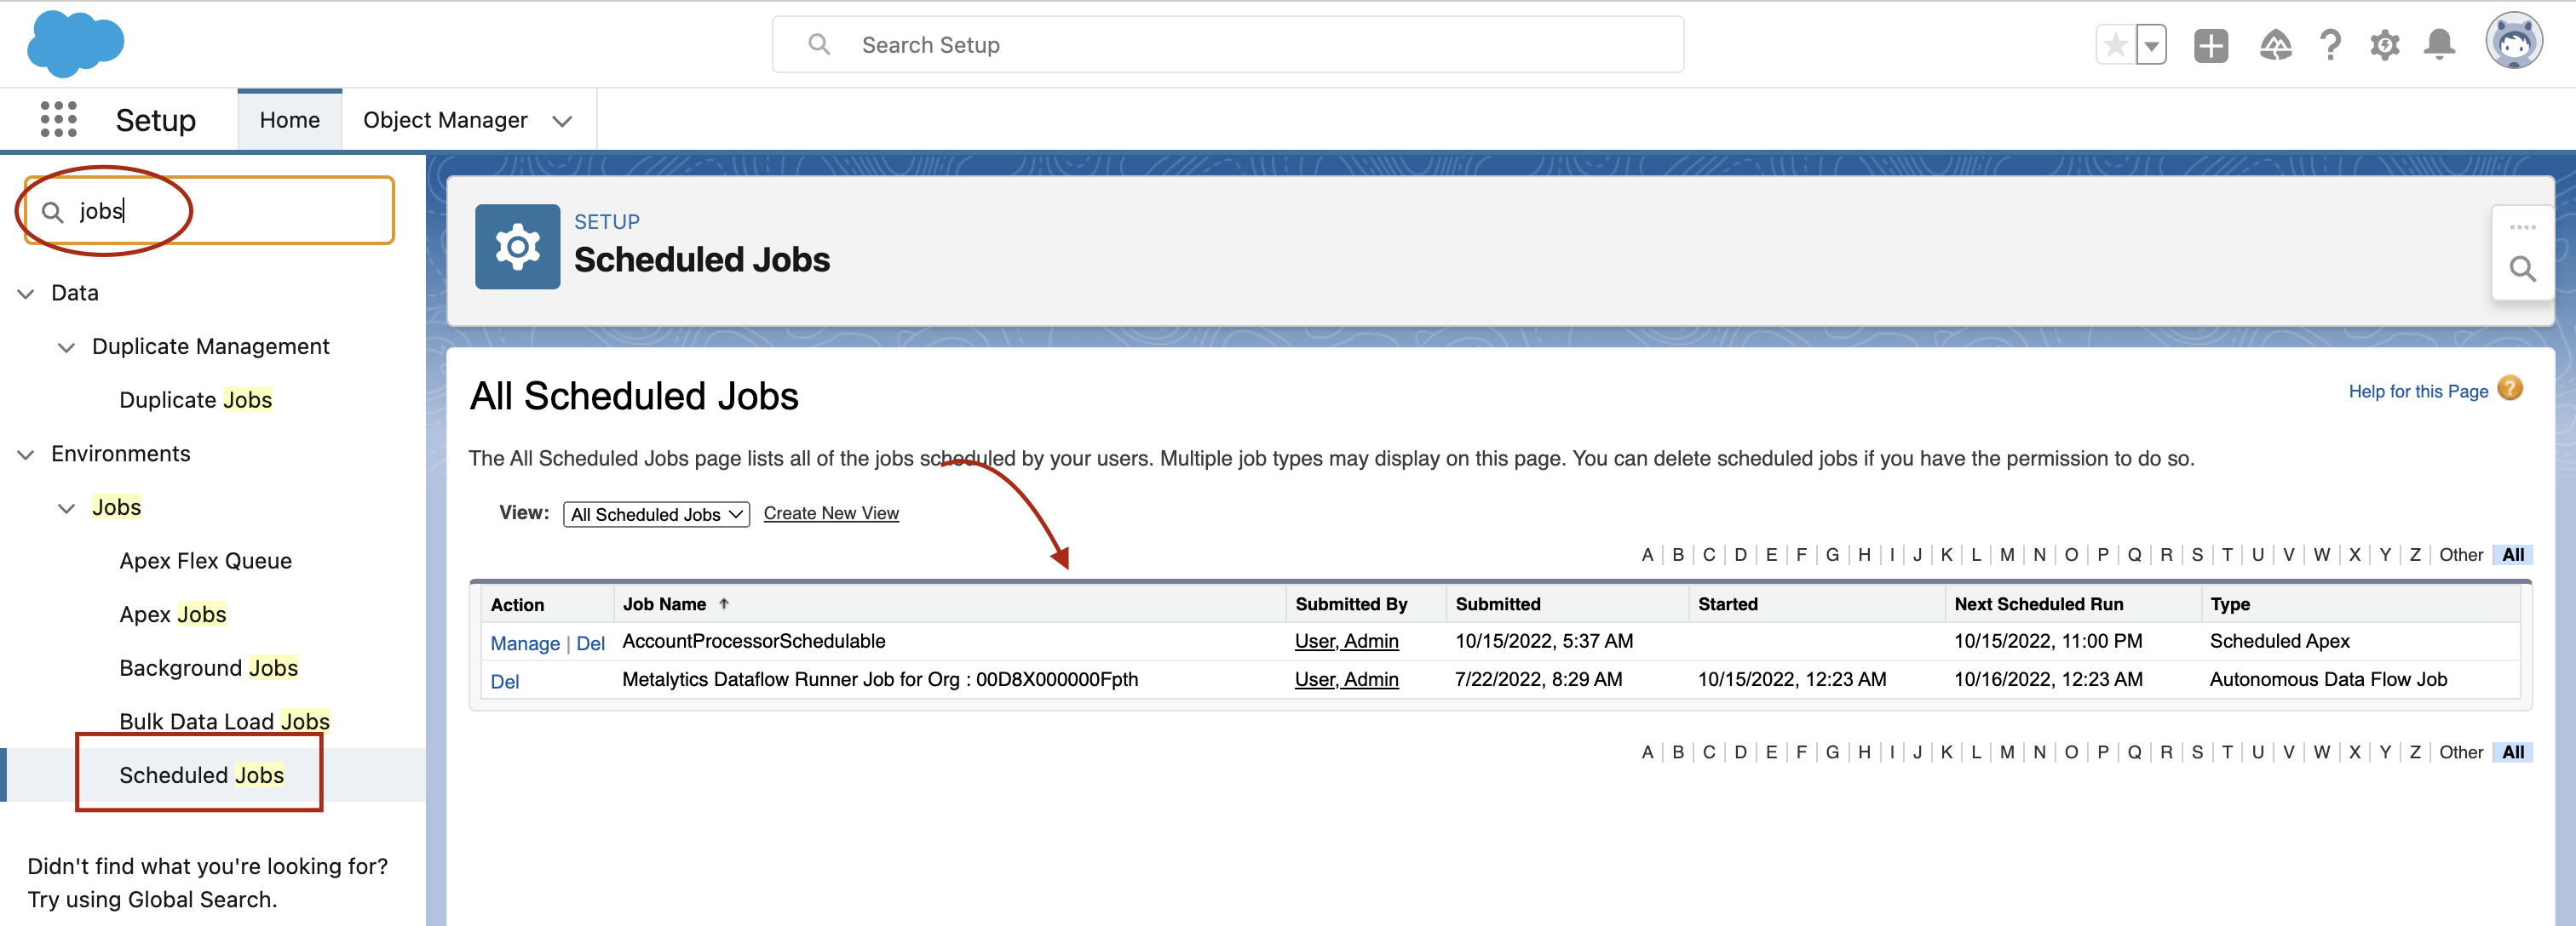
Task: Open the more actions ellipsis menu
Action: coord(2522,228)
